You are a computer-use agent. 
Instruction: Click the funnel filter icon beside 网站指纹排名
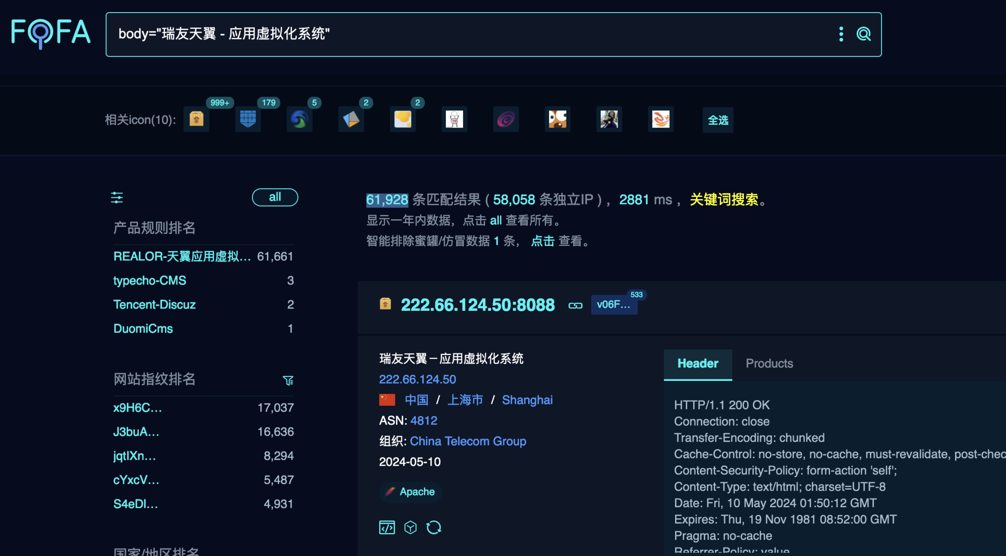coord(288,380)
